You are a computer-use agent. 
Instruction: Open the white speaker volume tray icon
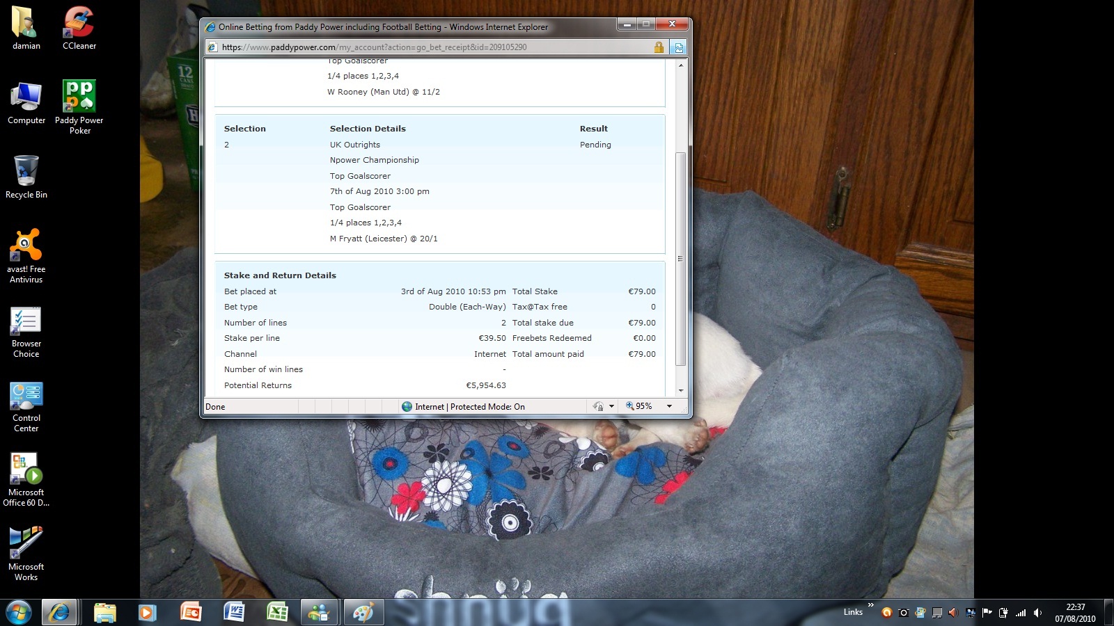[1037, 613]
